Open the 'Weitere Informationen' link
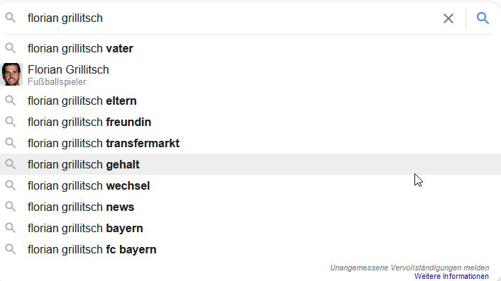The height and width of the screenshot is (281, 501). tap(451, 276)
